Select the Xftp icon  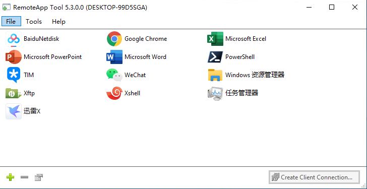(14, 93)
